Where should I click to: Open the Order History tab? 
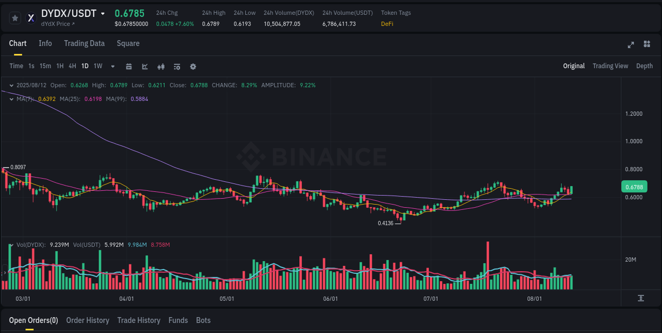tap(87, 320)
